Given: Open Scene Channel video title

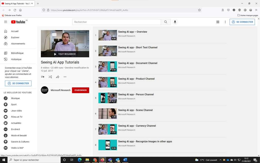Looking at the screenshot, I should [135, 110].
